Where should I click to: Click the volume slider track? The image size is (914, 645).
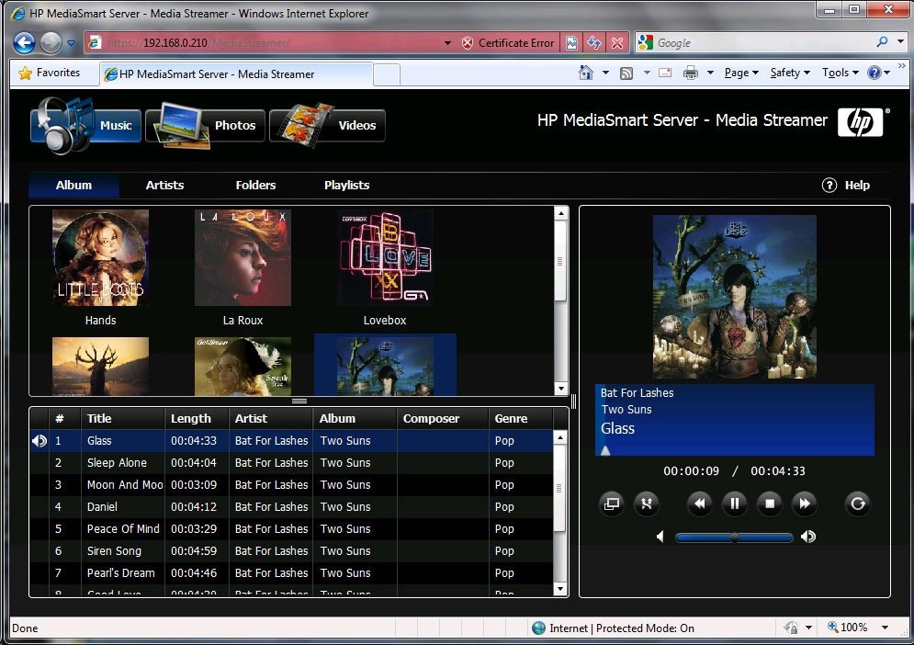735,537
